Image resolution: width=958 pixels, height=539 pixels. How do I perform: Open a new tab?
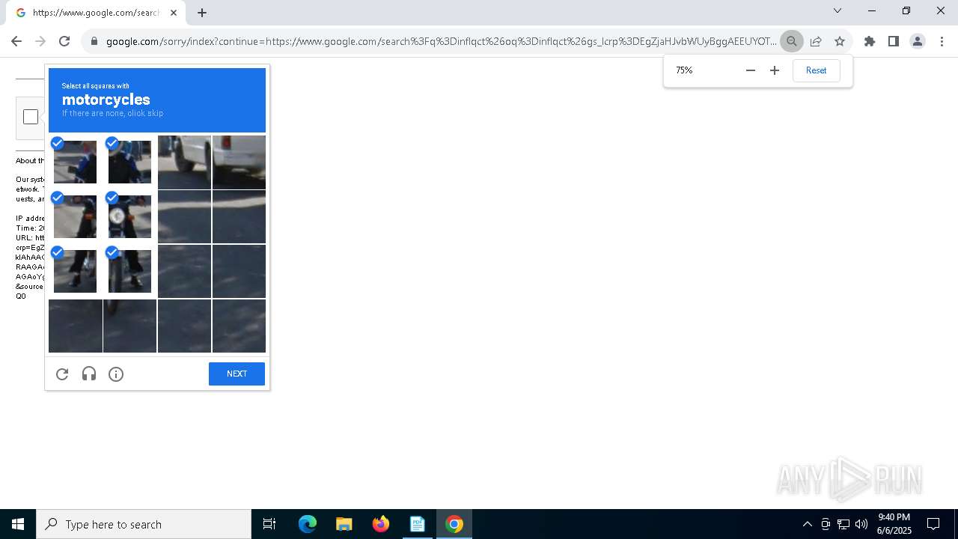[202, 13]
